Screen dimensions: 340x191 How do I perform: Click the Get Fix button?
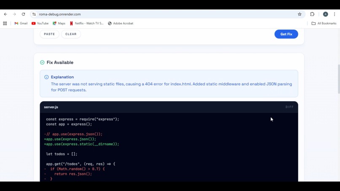point(286,34)
